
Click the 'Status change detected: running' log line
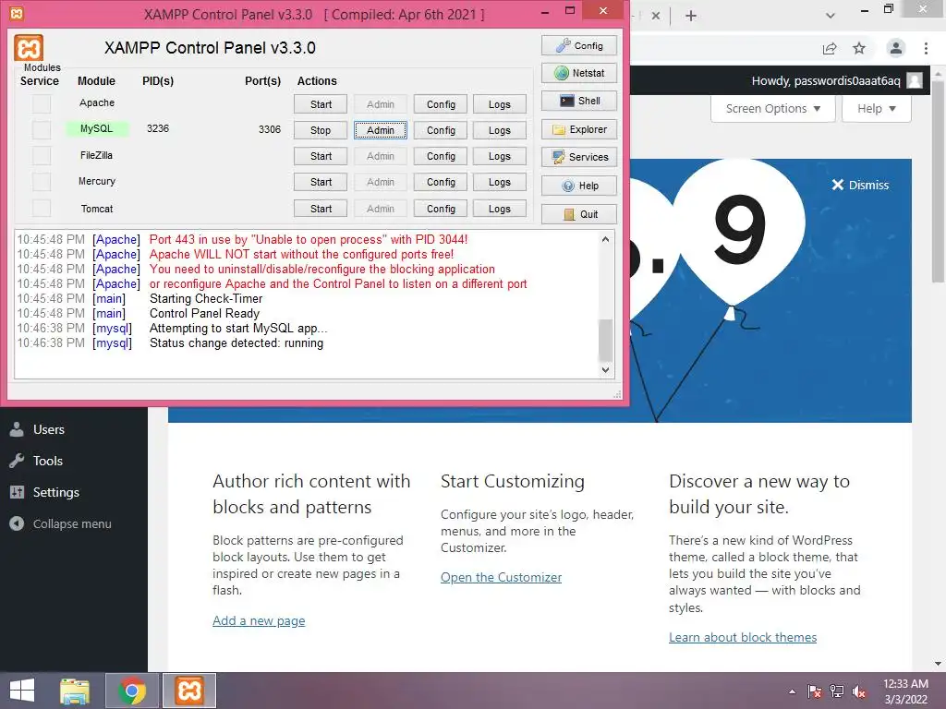[236, 343]
